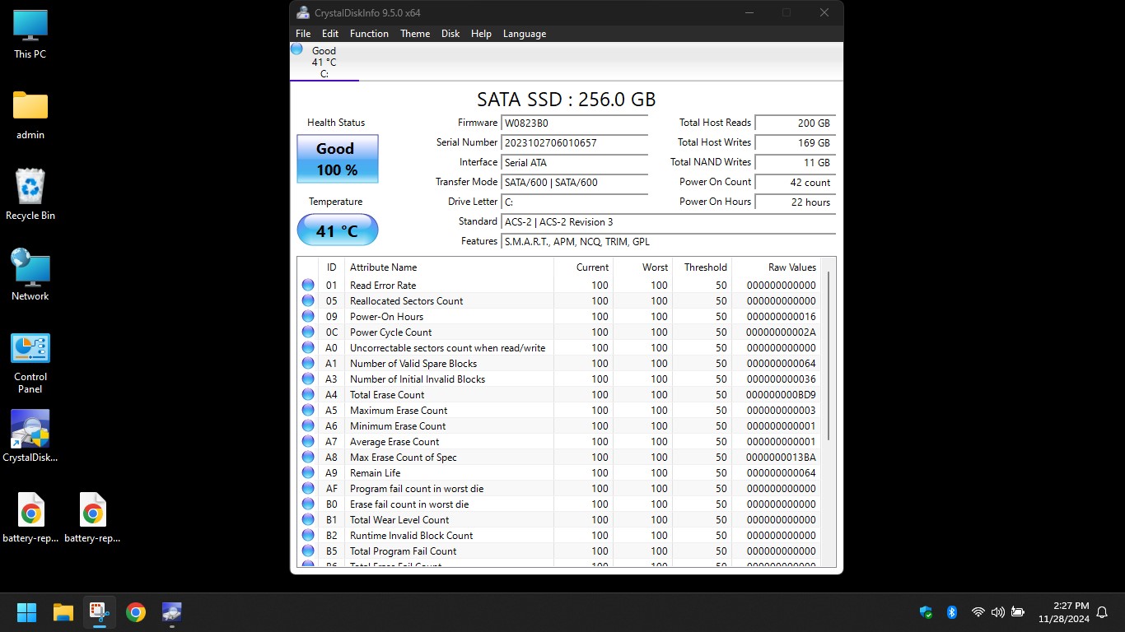Viewport: 1125px width, 632px height.
Task: Open the Control Panel desktop icon
Action: click(x=30, y=362)
